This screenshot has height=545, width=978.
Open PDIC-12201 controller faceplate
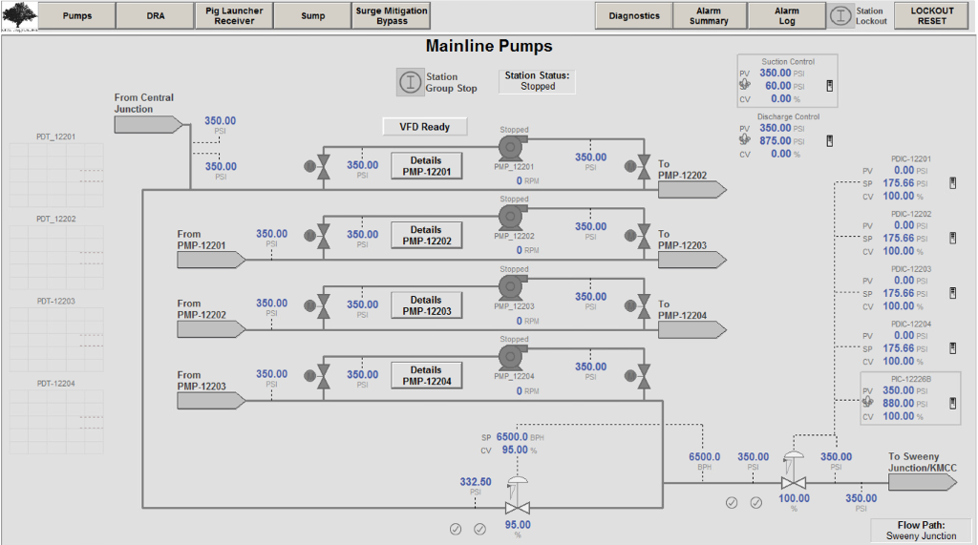(x=952, y=183)
